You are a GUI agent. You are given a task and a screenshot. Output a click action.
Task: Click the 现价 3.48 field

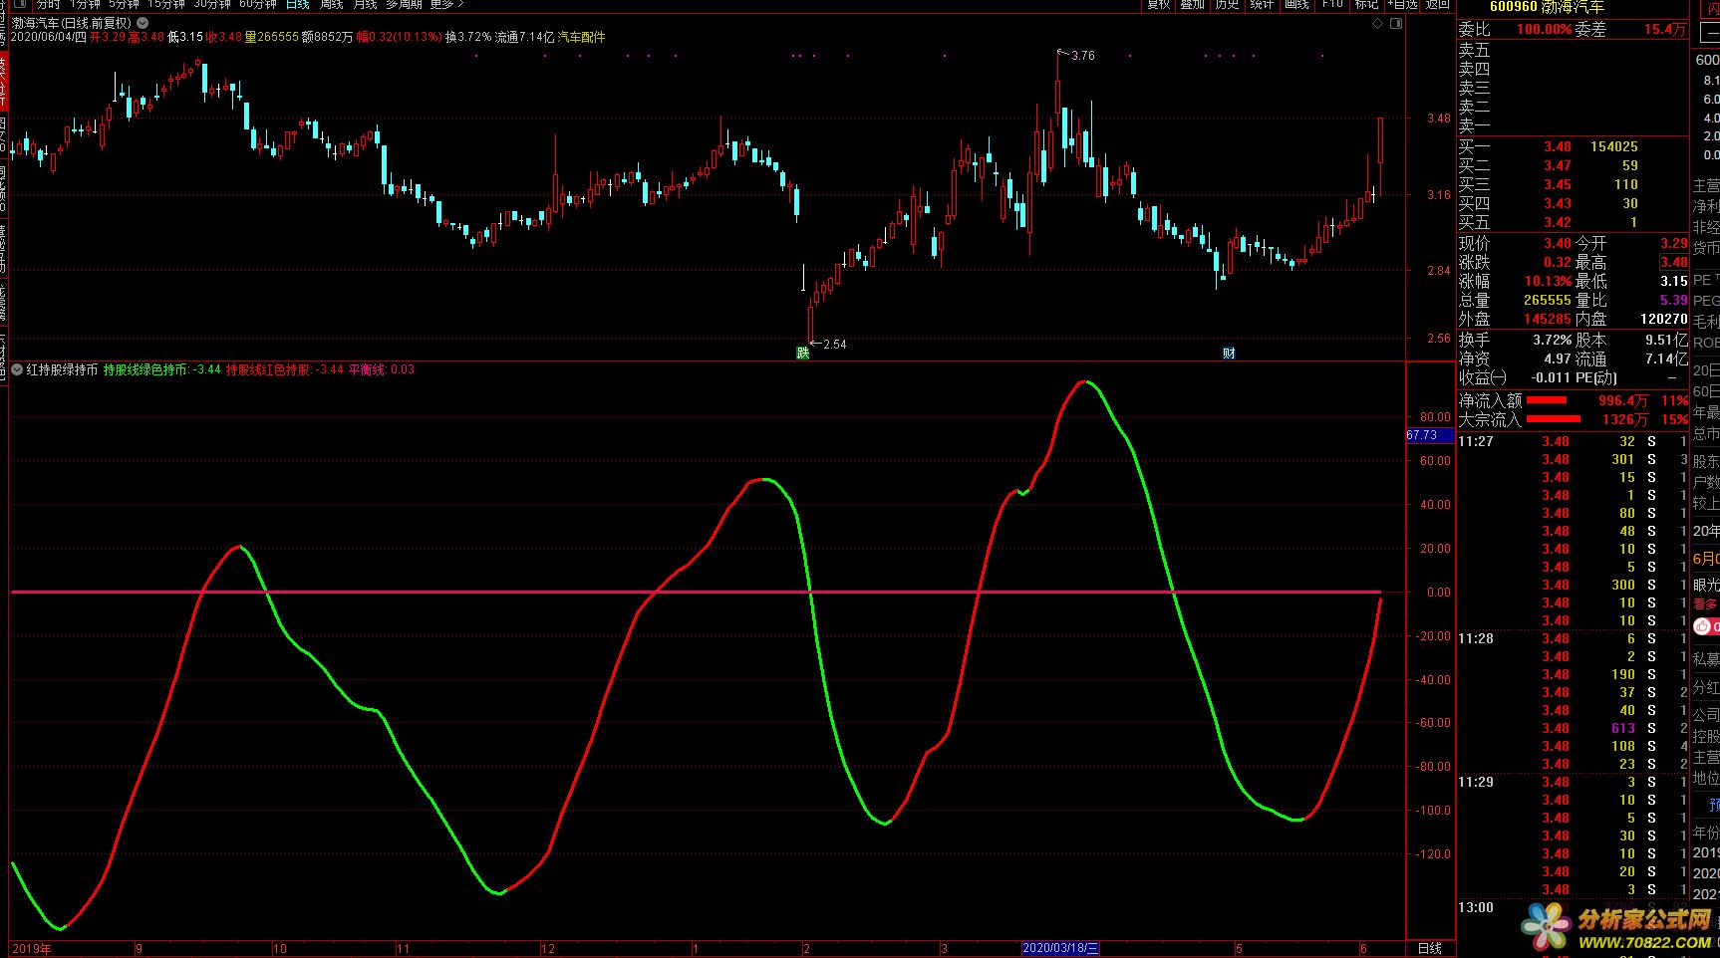point(1516,243)
